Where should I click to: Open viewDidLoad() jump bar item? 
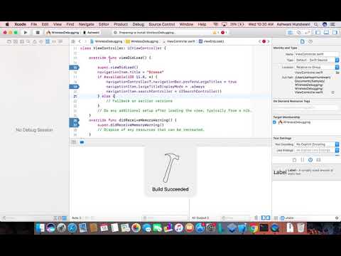pos(212,41)
